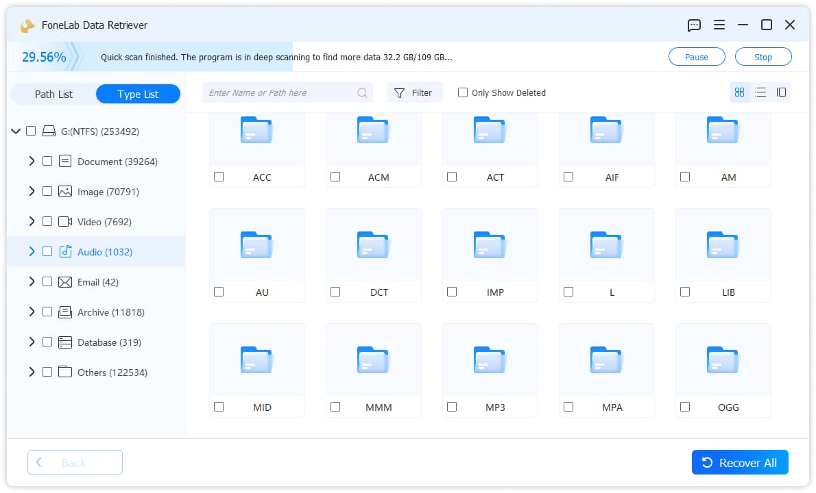This screenshot has width=816, height=493.
Task: Expand the Document category
Action: point(32,161)
